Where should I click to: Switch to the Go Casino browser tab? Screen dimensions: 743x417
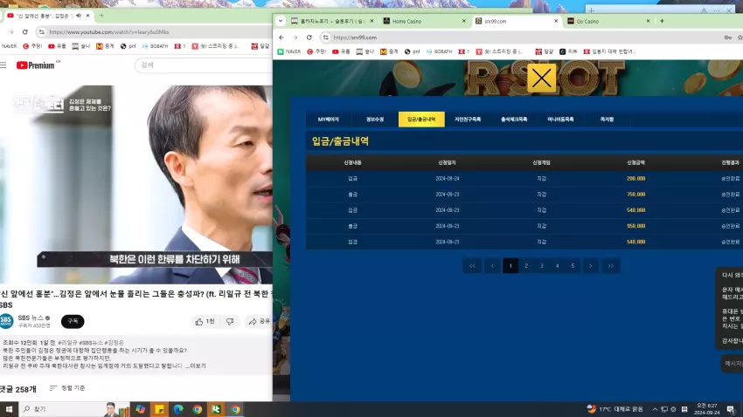587,21
